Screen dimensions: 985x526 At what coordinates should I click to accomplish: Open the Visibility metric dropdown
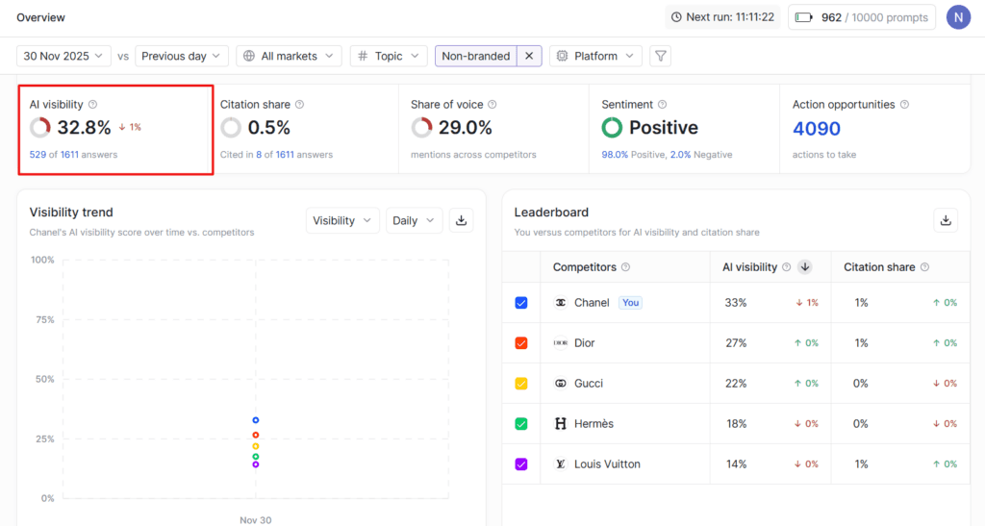(x=342, y=220)
